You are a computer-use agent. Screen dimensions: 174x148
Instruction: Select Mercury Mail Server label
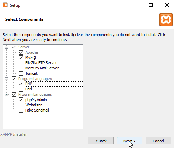(42, 68)
